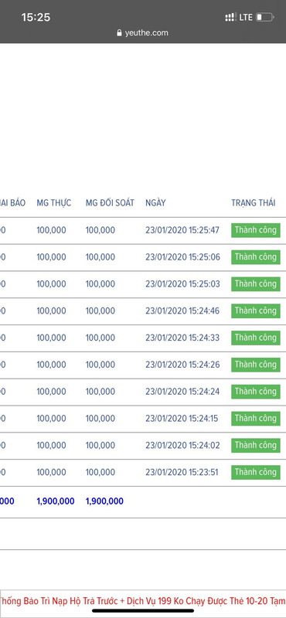Select date 23/01/2020 15:24:46
Screen dimensions: 286x618
(x=182, y=311)
